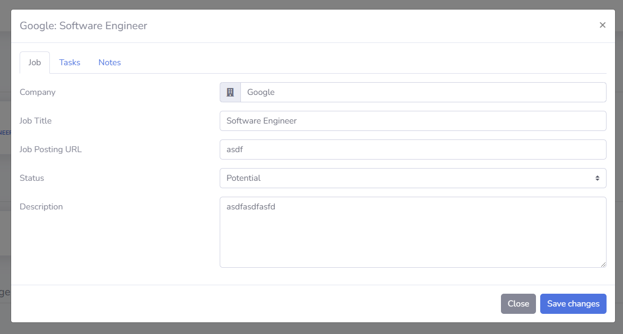
Task: Click inside the Description text area
Action: [x=413, y=232]
